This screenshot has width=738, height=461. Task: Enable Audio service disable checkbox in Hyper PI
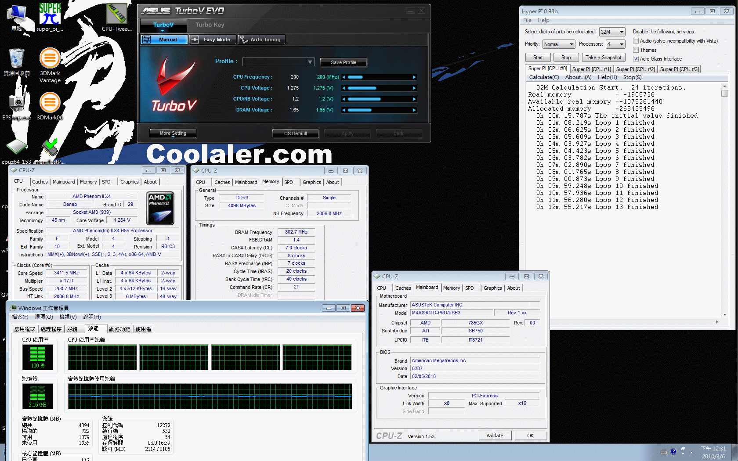(x=636, y=41)
